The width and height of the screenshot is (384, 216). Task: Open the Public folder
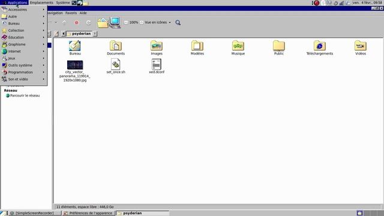pos(278,46)
